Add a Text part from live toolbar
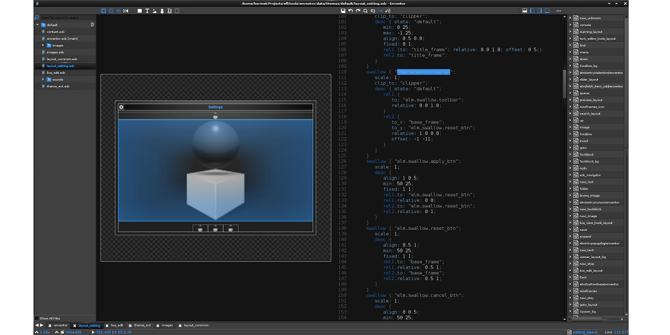The width and height of the screenshot is (670, 335). click(147, 11)
